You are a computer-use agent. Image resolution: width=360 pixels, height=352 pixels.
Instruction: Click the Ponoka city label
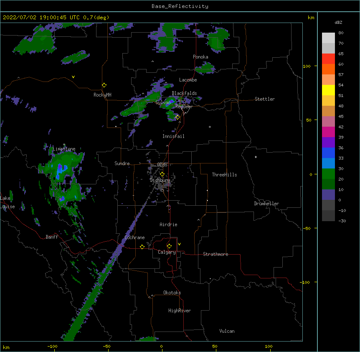pyautogui.click(x=200, y=57)
